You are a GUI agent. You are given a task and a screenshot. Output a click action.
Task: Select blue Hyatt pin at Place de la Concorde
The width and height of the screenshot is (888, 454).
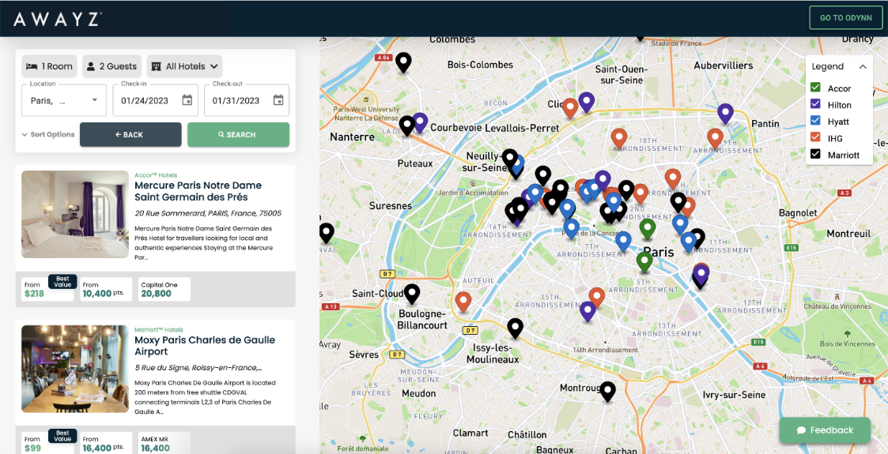pyautogui.click(x=572, y=229)
